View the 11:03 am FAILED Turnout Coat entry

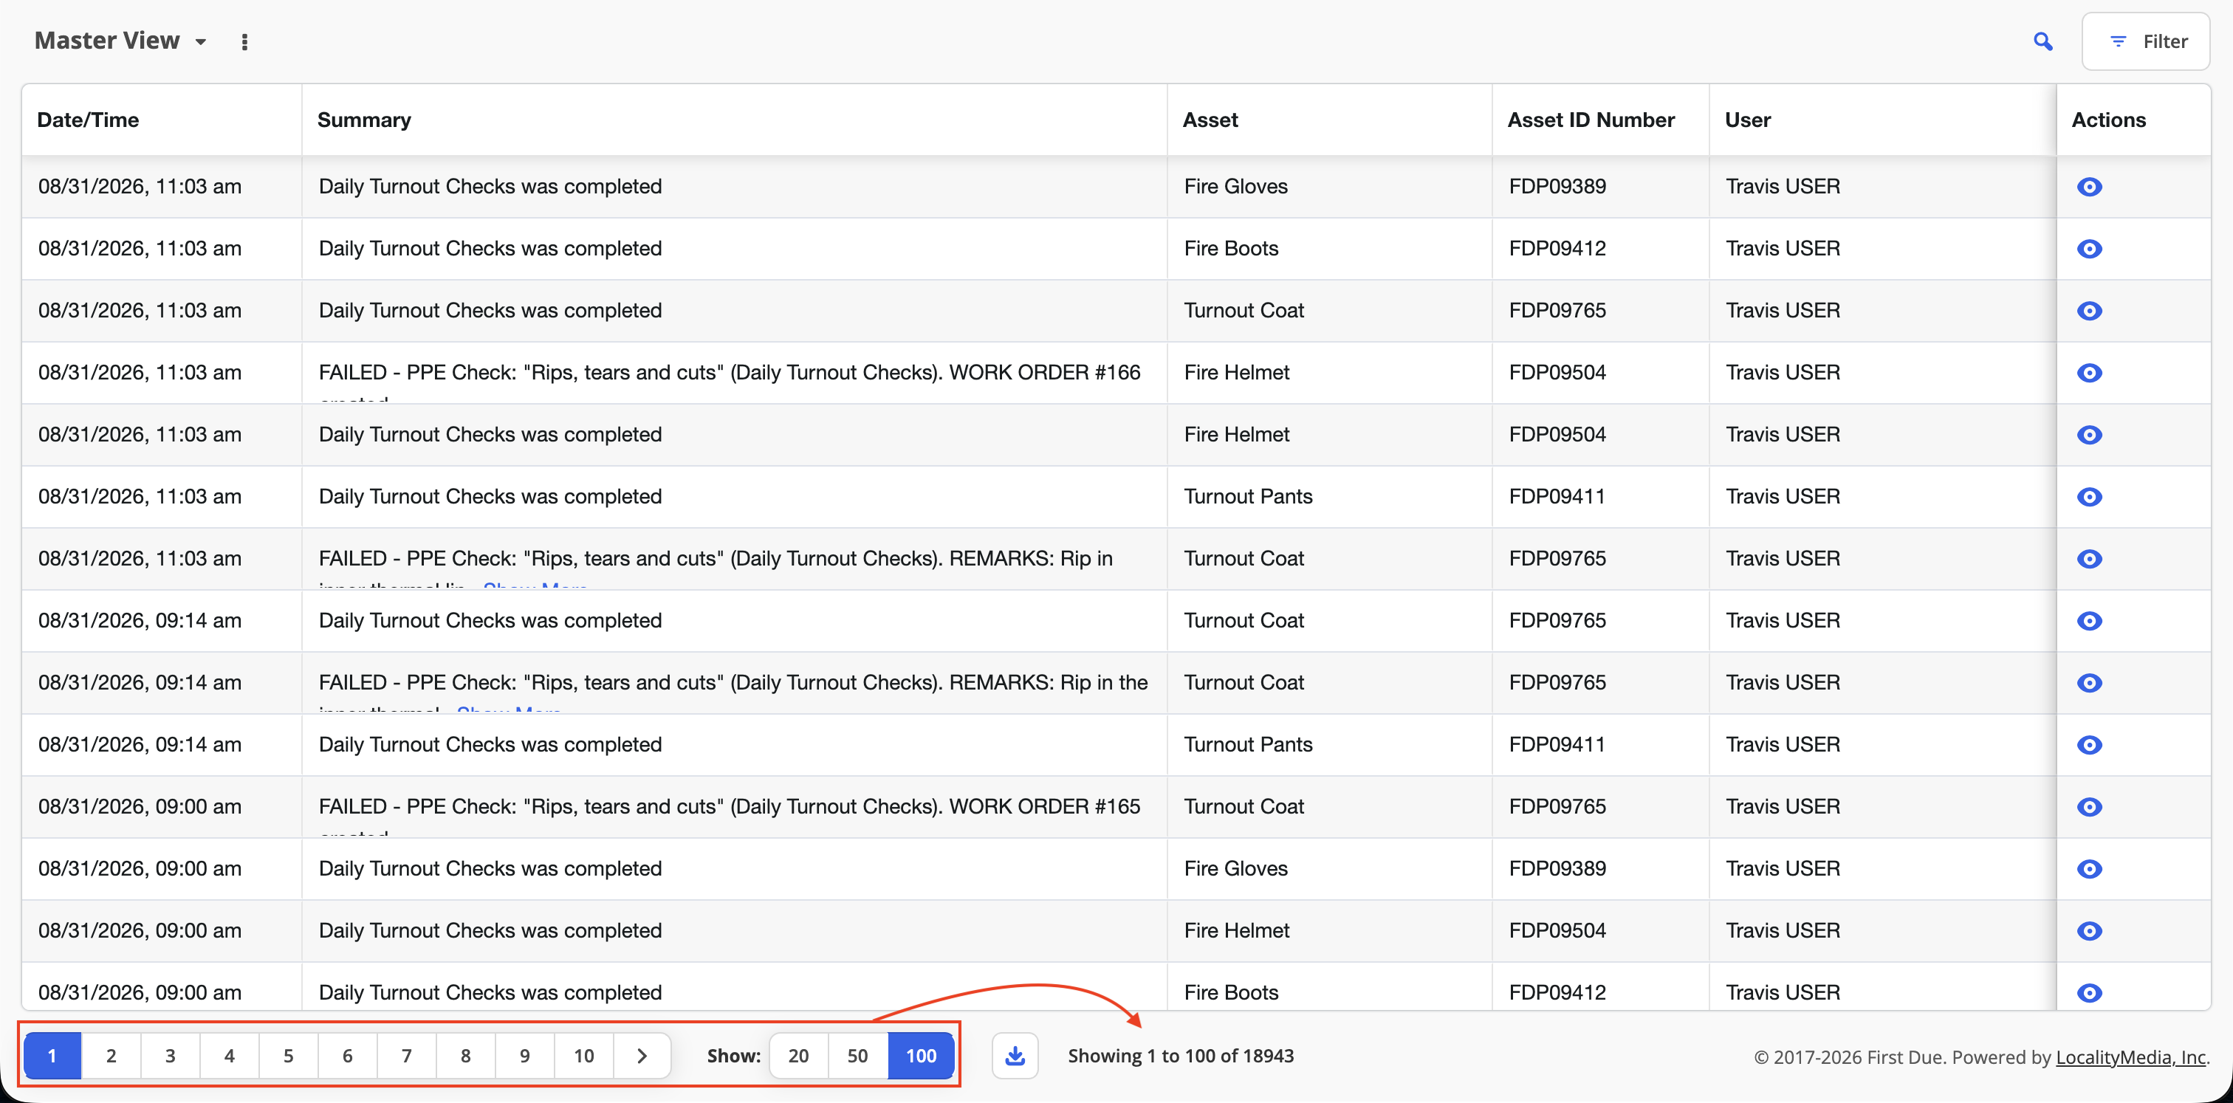coord(2089,559)
